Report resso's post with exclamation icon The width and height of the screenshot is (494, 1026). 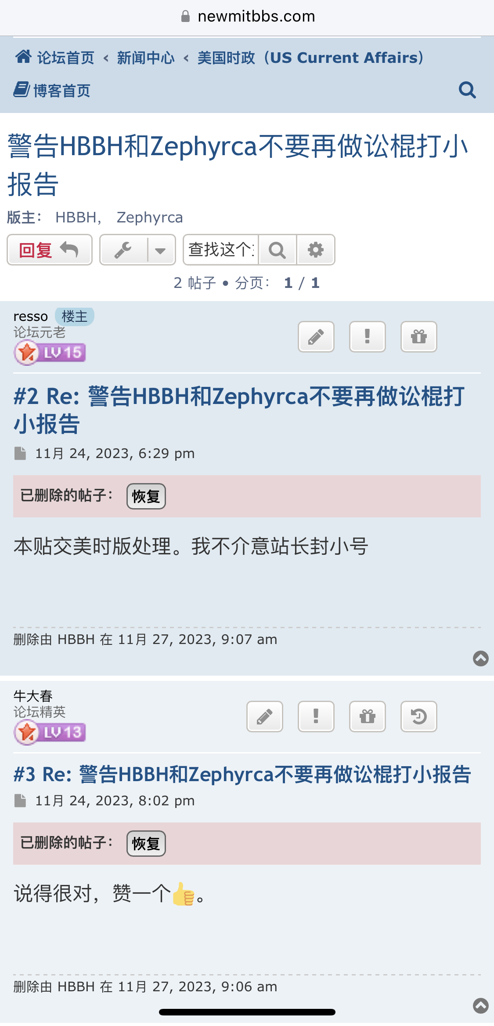368,337
